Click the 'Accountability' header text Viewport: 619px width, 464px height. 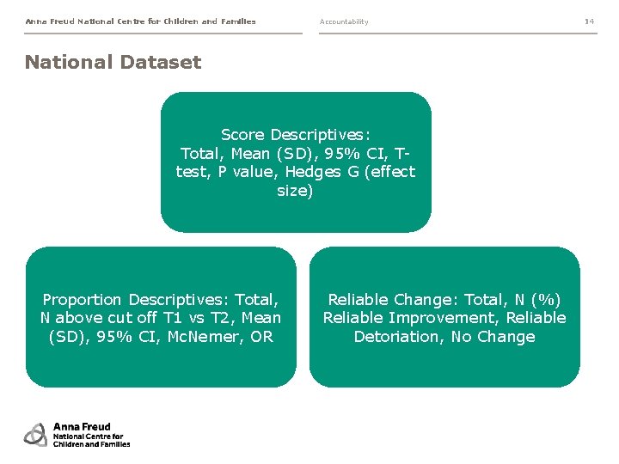(344, 21)
